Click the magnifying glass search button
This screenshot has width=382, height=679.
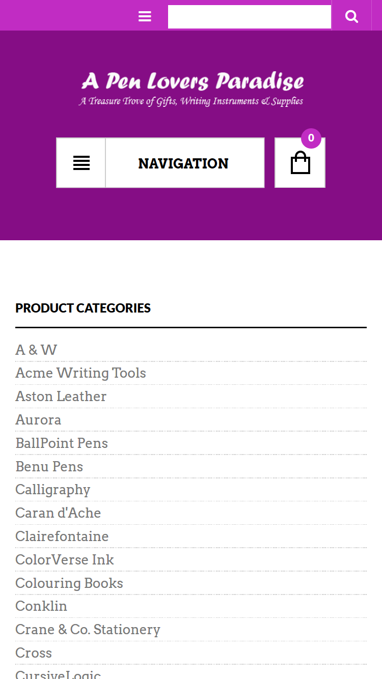[x=351, y=17]
